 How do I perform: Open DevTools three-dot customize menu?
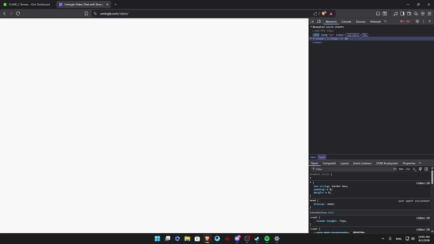click(423, 21)
